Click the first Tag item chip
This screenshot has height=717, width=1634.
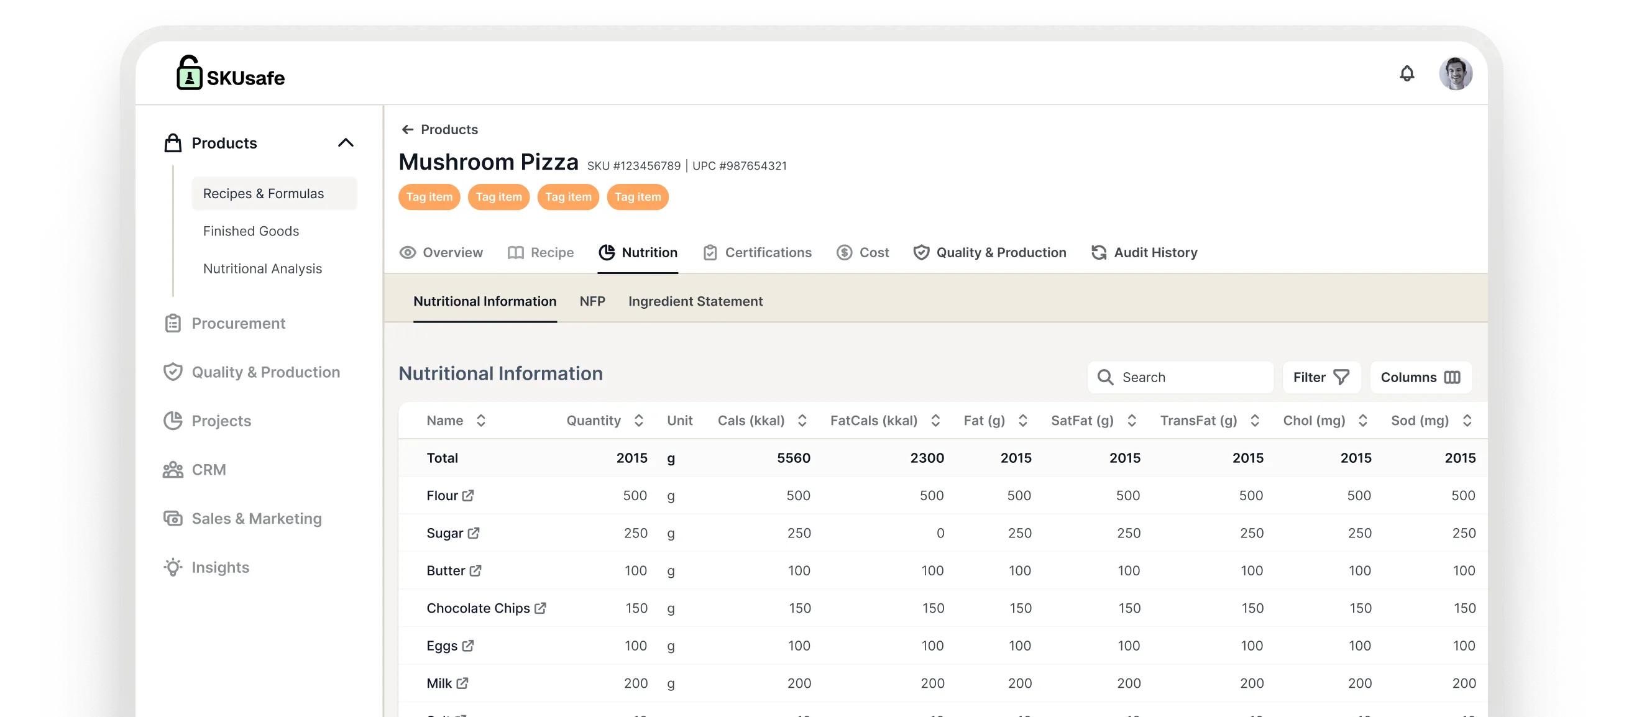[x=429, y=196]
